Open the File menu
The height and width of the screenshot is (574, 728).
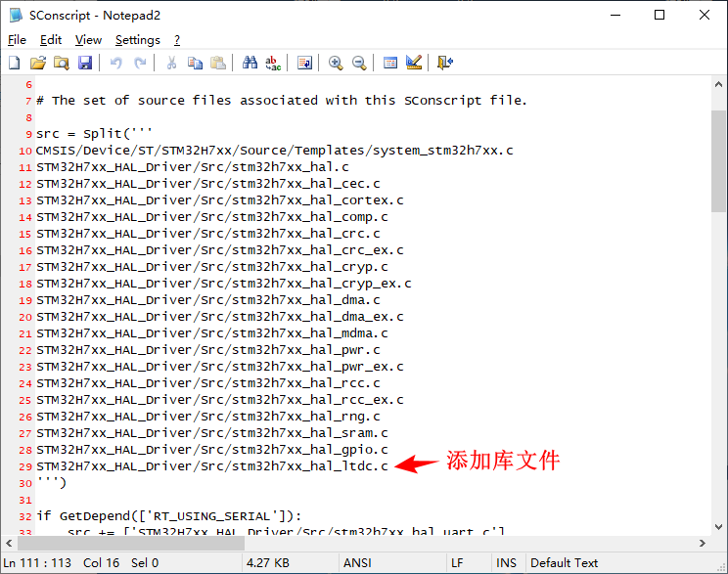coord(17,40)
